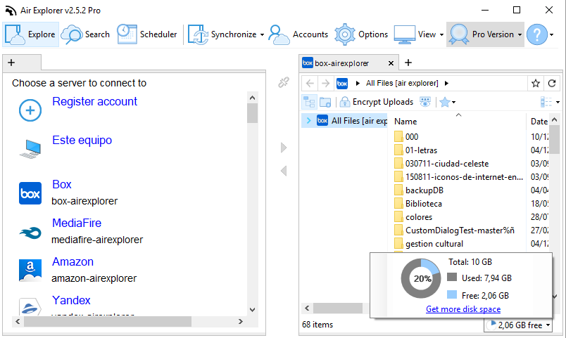The image size is (566, 338).
Task: Close the box-airexplorer tab
Action: [391, 63]
